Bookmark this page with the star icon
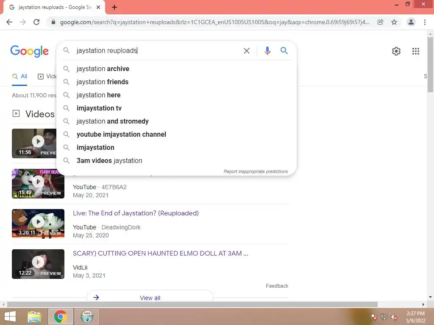 coord(394,22)
